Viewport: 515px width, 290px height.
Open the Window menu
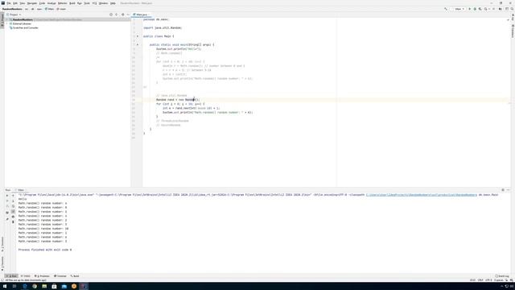click(103, 3)
